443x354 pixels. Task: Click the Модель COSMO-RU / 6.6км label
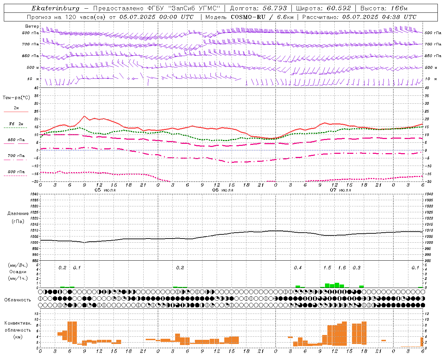pos(250,17)
